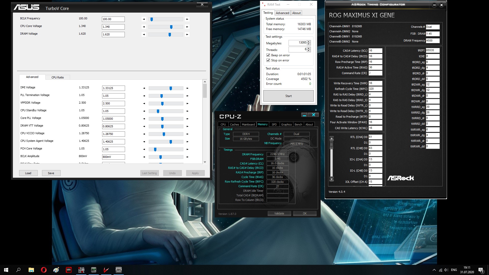Click Start button in RAM Test
The width and height of the screenshot is (489, 275).
pyautogui.click(x=288, y=96)
